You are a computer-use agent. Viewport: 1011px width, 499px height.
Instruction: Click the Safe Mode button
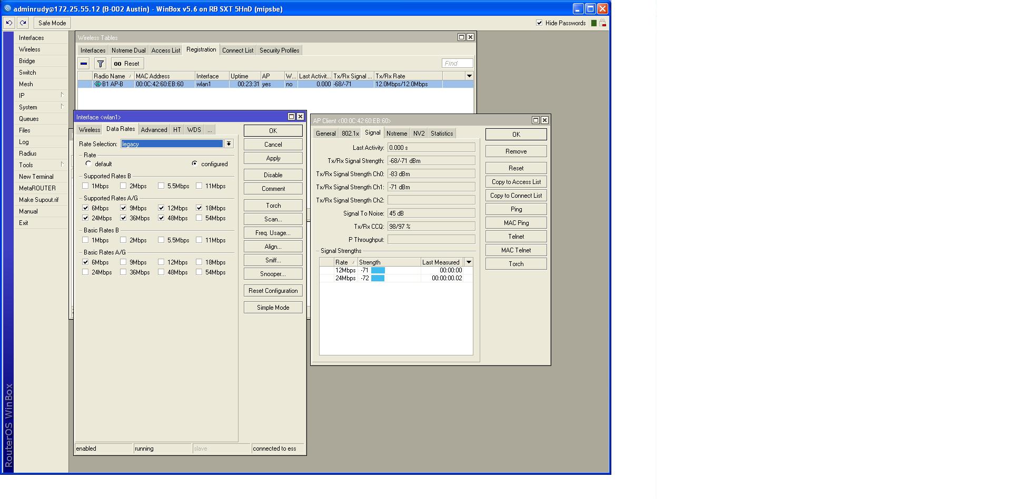pos(52,23)
